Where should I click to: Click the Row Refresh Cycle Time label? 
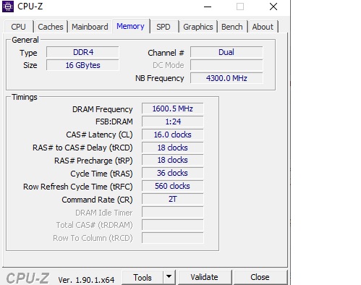click(x=78, y=187)
